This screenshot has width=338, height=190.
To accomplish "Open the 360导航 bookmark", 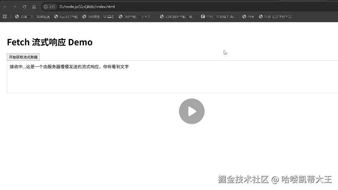I will 136,17.
